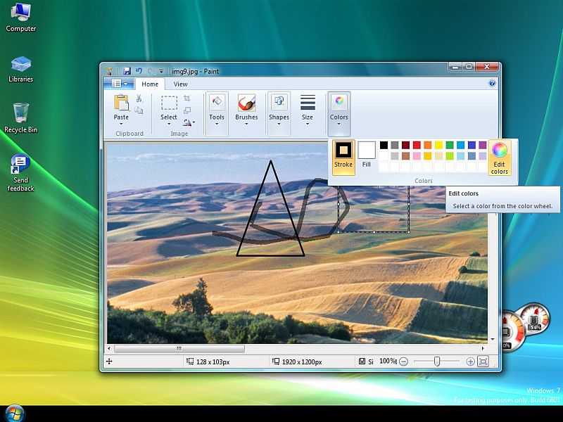This screenshot has height=422, width=563.
Task: Open the Edit colors wheel
Action: (500, 158)
